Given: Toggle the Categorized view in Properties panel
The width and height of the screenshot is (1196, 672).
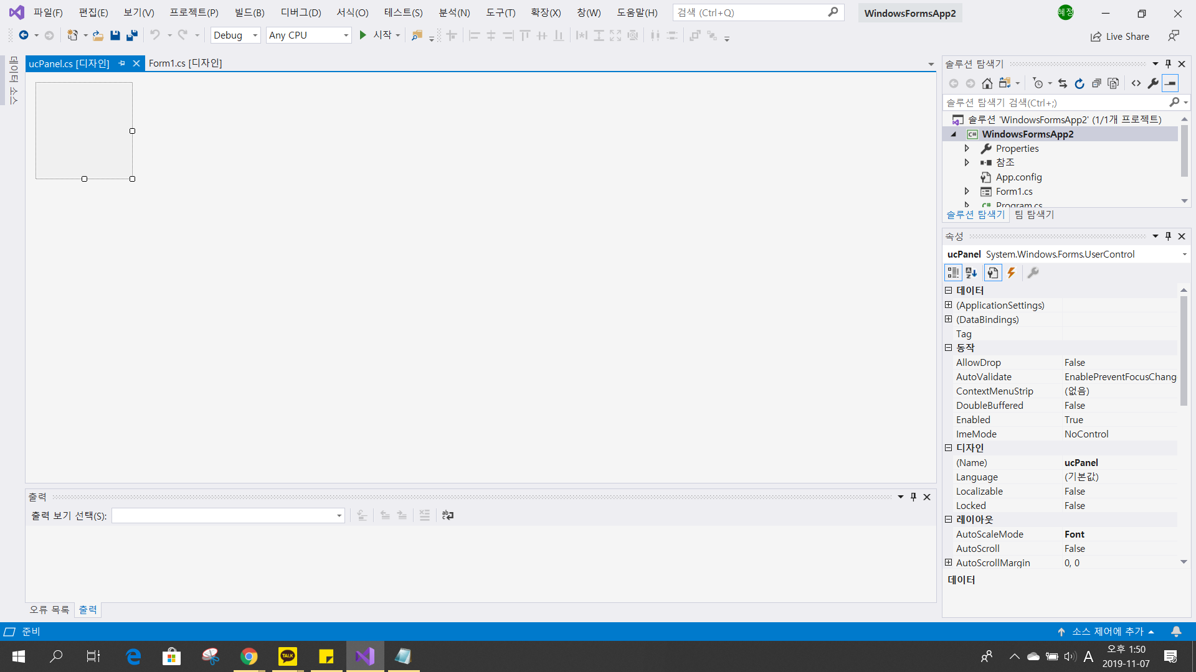Looking at the screenshot, I should click(953, 273).
